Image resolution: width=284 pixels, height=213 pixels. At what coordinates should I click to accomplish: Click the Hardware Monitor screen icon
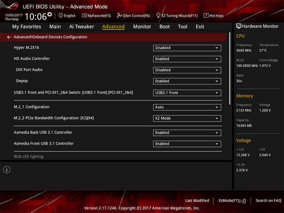pos(239,26)
